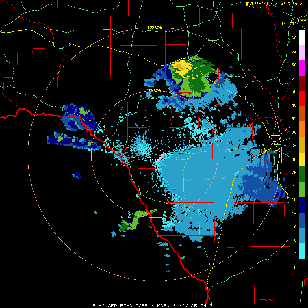
Task: Click the white swatch in the tops legend
Action: [x=302, y=38]
